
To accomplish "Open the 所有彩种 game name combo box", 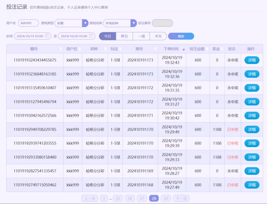I will point(120,23).
